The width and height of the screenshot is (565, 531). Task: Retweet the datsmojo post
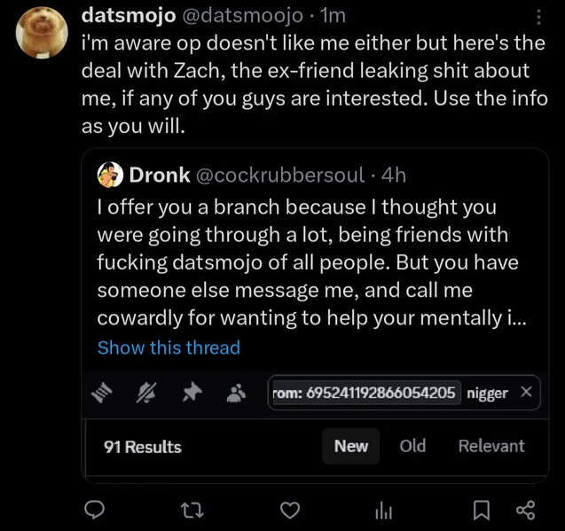pyautogui.click(x=192, y=510)
